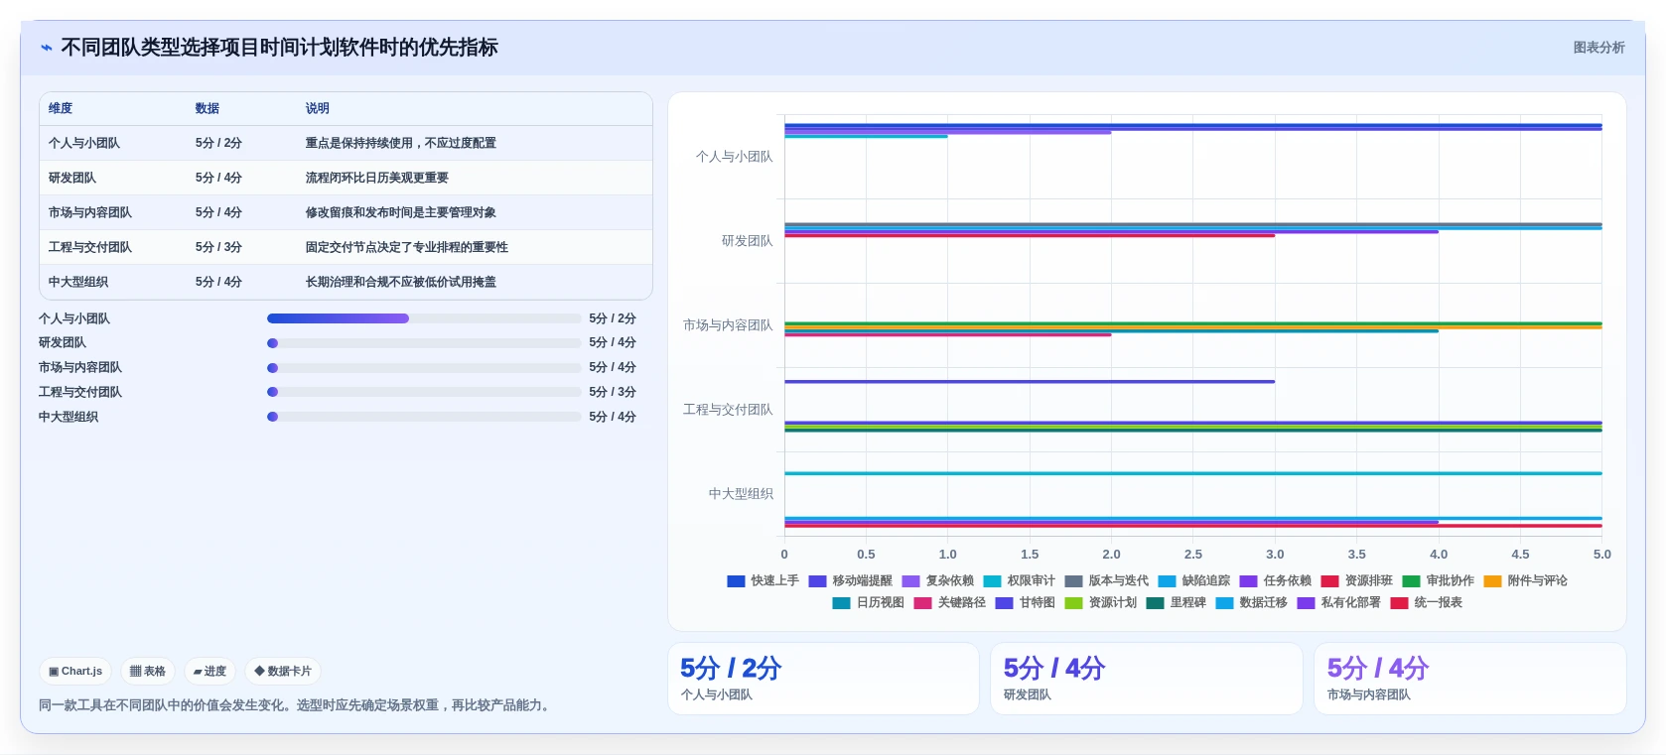Toggle the 移动端提醒 legend series
This screenshot has width=1666, height=755.
[x=850, y=581]
